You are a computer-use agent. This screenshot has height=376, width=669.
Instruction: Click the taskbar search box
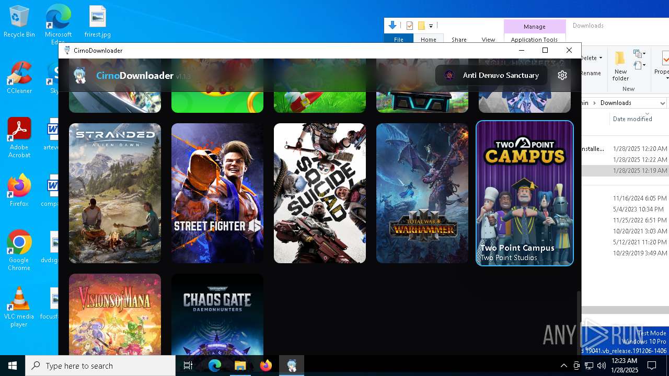(x=100, y=366)
